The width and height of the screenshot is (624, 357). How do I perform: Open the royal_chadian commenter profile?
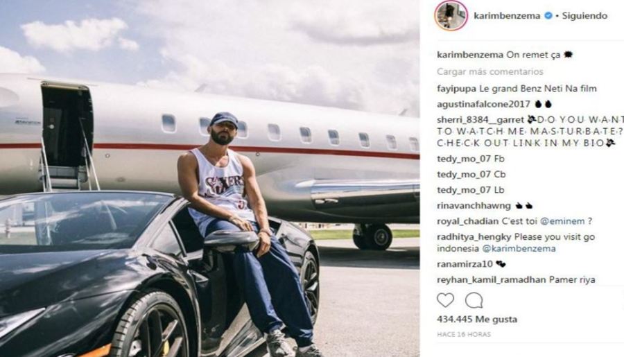[x=467, y=221]
